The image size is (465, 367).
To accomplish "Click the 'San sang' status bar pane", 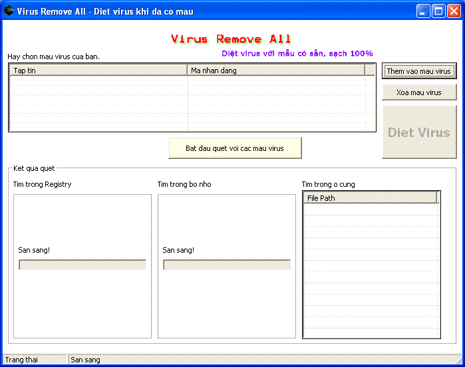I will [x=86, y=360].
